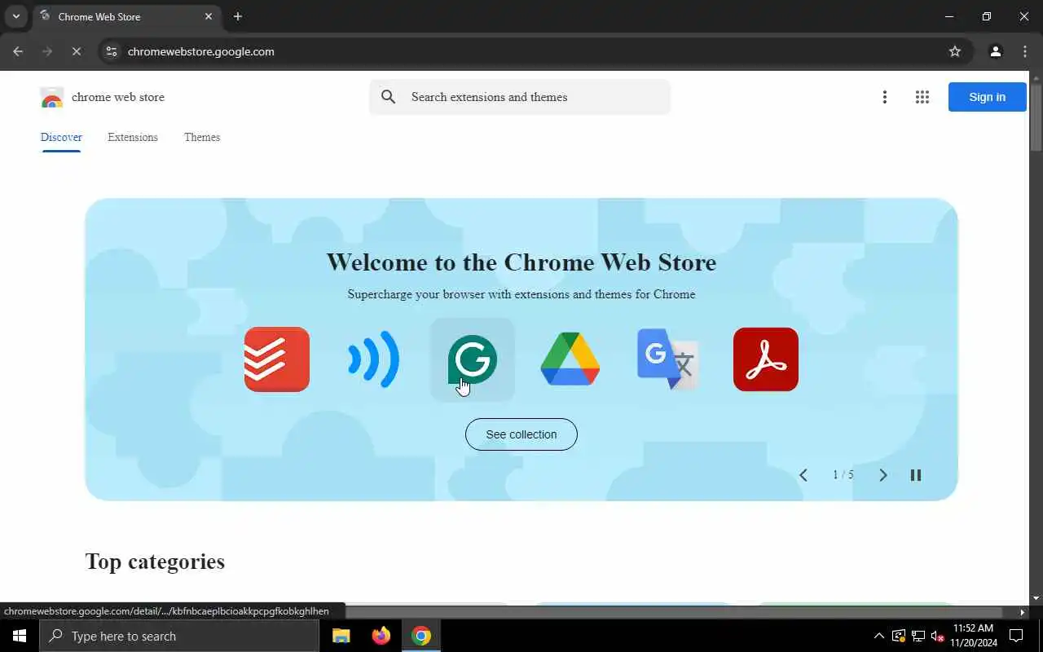
Task: Open the Adobe Acrobat extension icon
Action: coord(766,359)
